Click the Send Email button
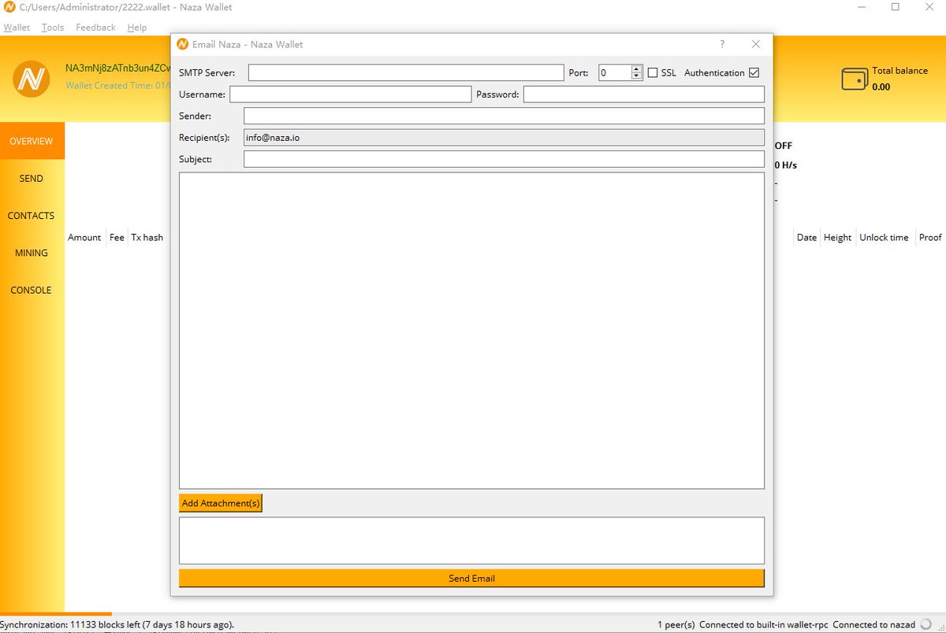Viewport: 946px width, 633px height. click(471, 578)
